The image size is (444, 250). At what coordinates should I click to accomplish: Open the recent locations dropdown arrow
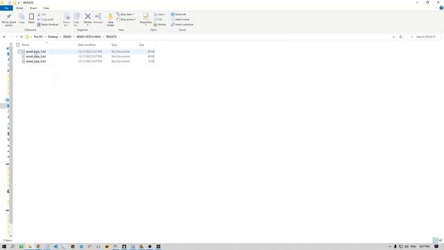pyautogui.click(x=17, y=37)
